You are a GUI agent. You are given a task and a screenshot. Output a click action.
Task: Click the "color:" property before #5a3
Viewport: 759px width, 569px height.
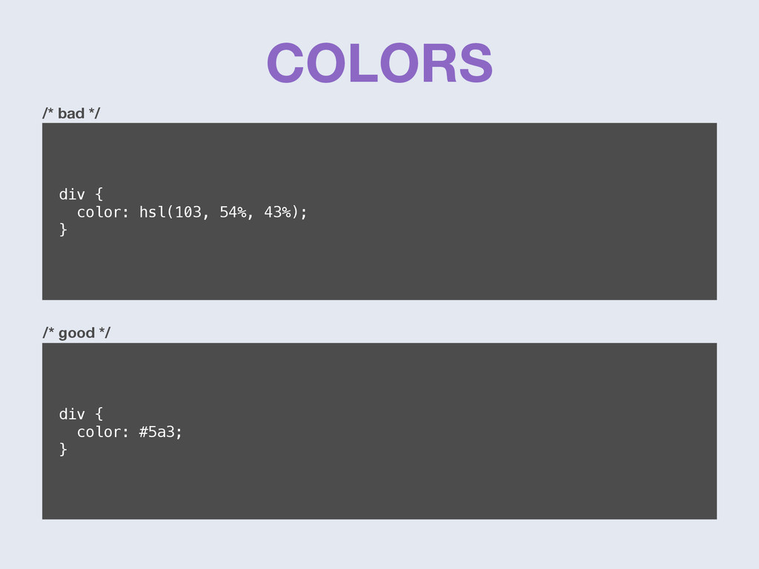(x=102, y=432)
